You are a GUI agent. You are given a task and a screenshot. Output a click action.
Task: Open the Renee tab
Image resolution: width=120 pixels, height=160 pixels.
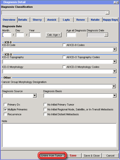pyautogui.click(x=80, y=20)
